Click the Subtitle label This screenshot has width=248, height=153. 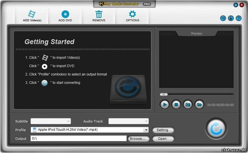point(21,121)
